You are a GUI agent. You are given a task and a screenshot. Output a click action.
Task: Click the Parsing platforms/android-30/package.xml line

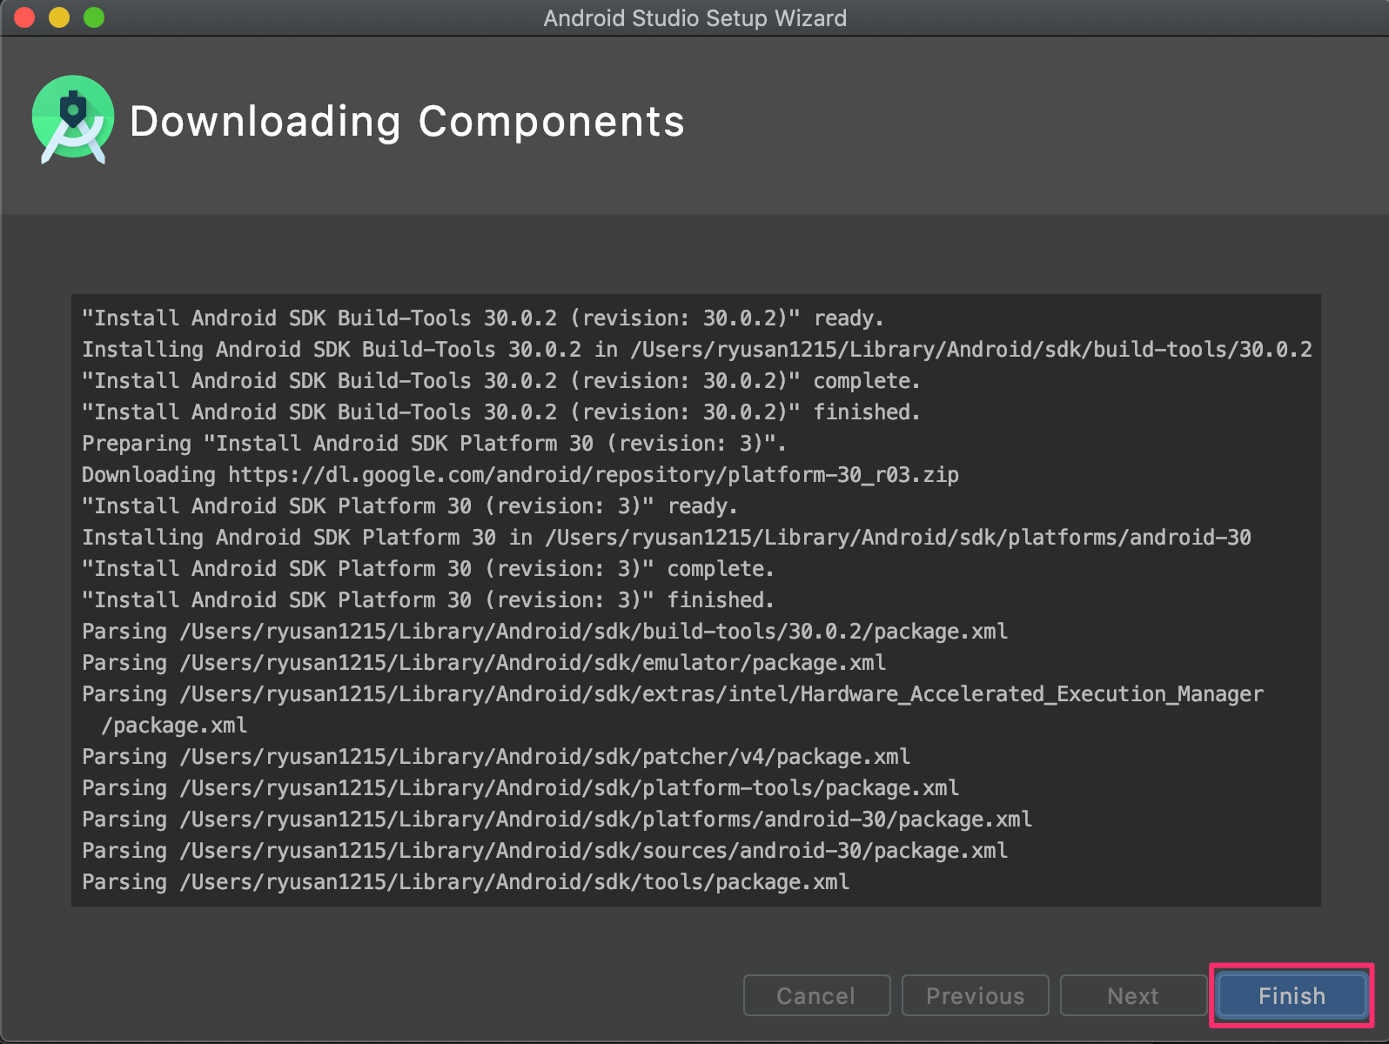[557, 820]
